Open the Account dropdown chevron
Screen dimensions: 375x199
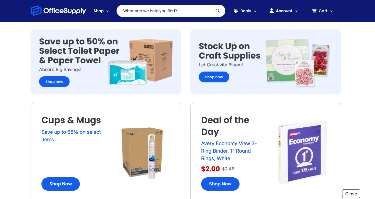[296, 11]
